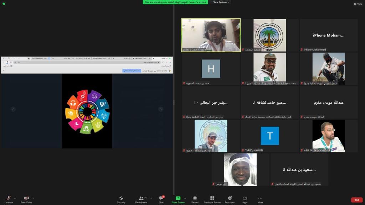The image size is (365, 205).
Task: Click the green encryption shield icon
Action: point(4,4)
